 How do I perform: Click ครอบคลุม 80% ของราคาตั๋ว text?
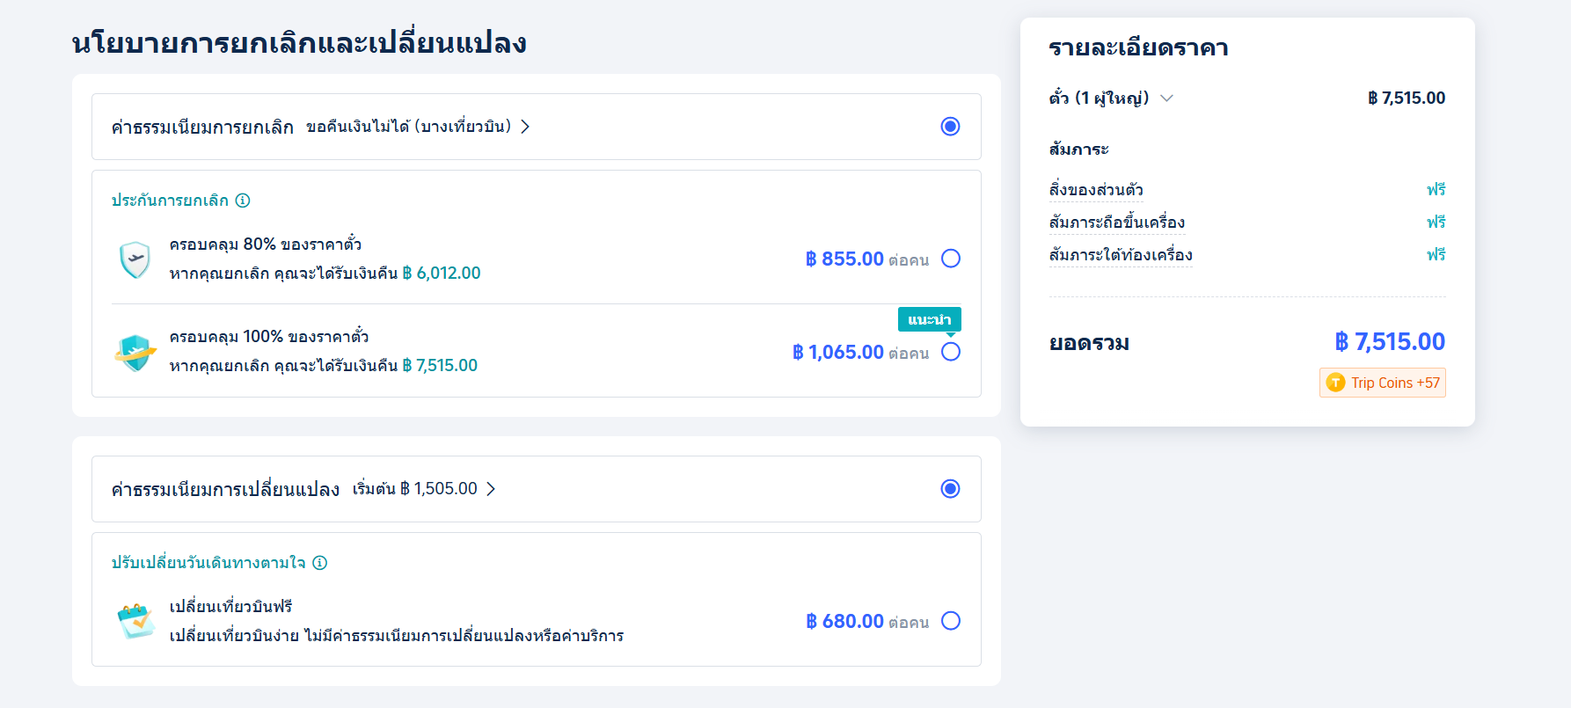[266, 244]
